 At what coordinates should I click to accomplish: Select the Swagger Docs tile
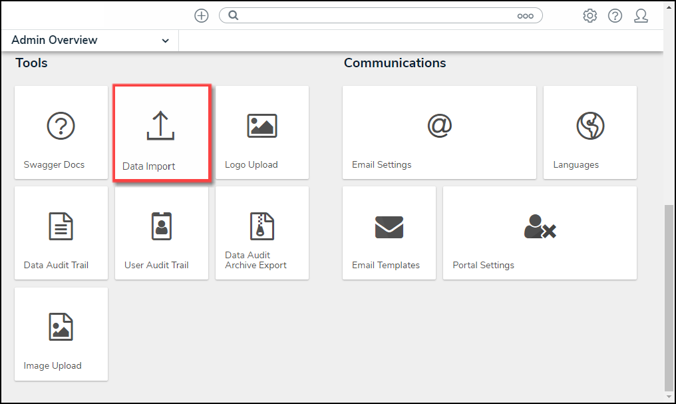coord(61,132)
